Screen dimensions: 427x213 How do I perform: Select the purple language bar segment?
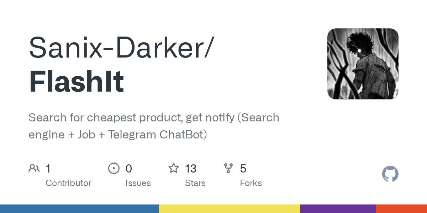338,209
